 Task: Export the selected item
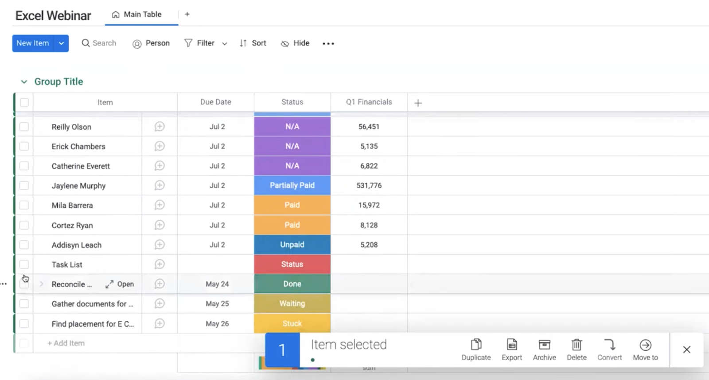click(x=512, y=349)
